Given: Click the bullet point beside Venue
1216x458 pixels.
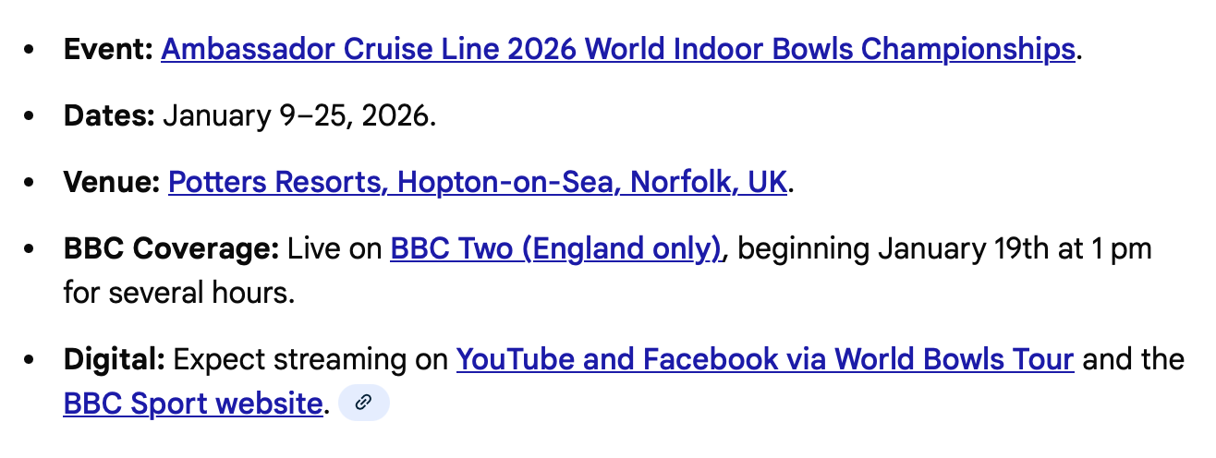Looking at the screenshot, I should 32,184.
